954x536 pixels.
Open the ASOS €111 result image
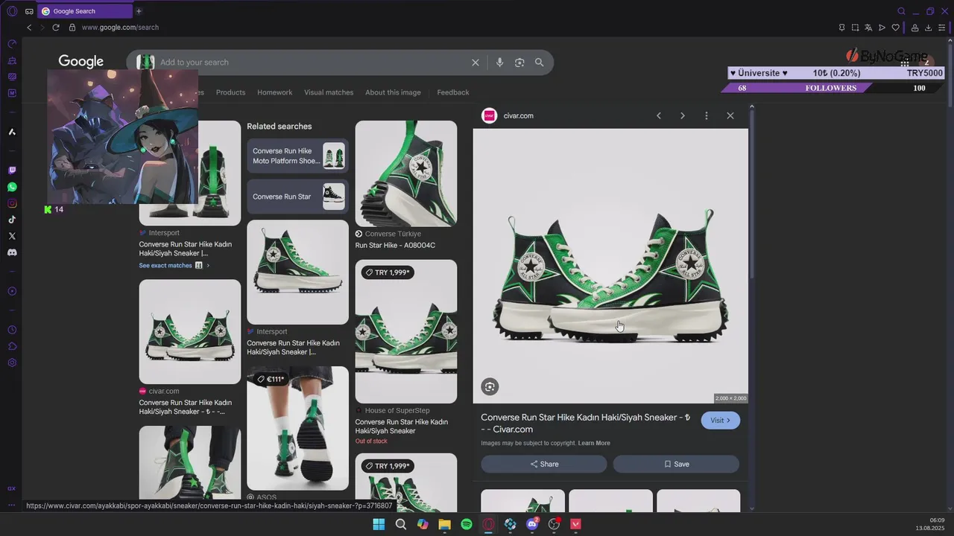coord(297,428)
